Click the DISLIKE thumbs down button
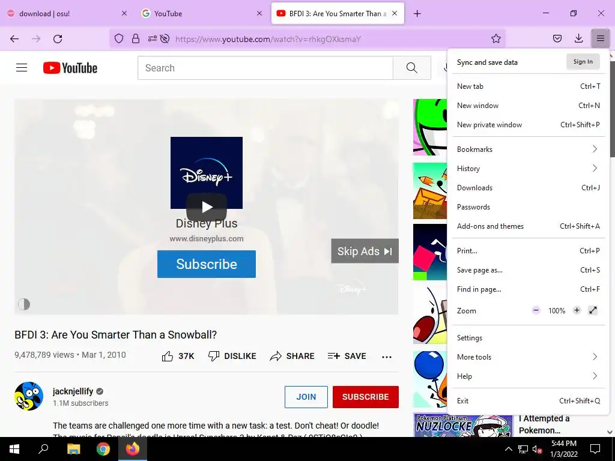 (232, 356)
